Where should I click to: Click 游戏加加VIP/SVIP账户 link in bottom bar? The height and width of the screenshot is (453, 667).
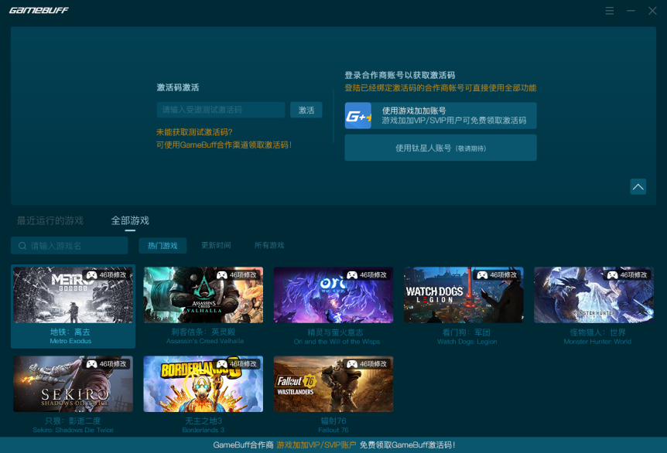click(x=316, y=445)
